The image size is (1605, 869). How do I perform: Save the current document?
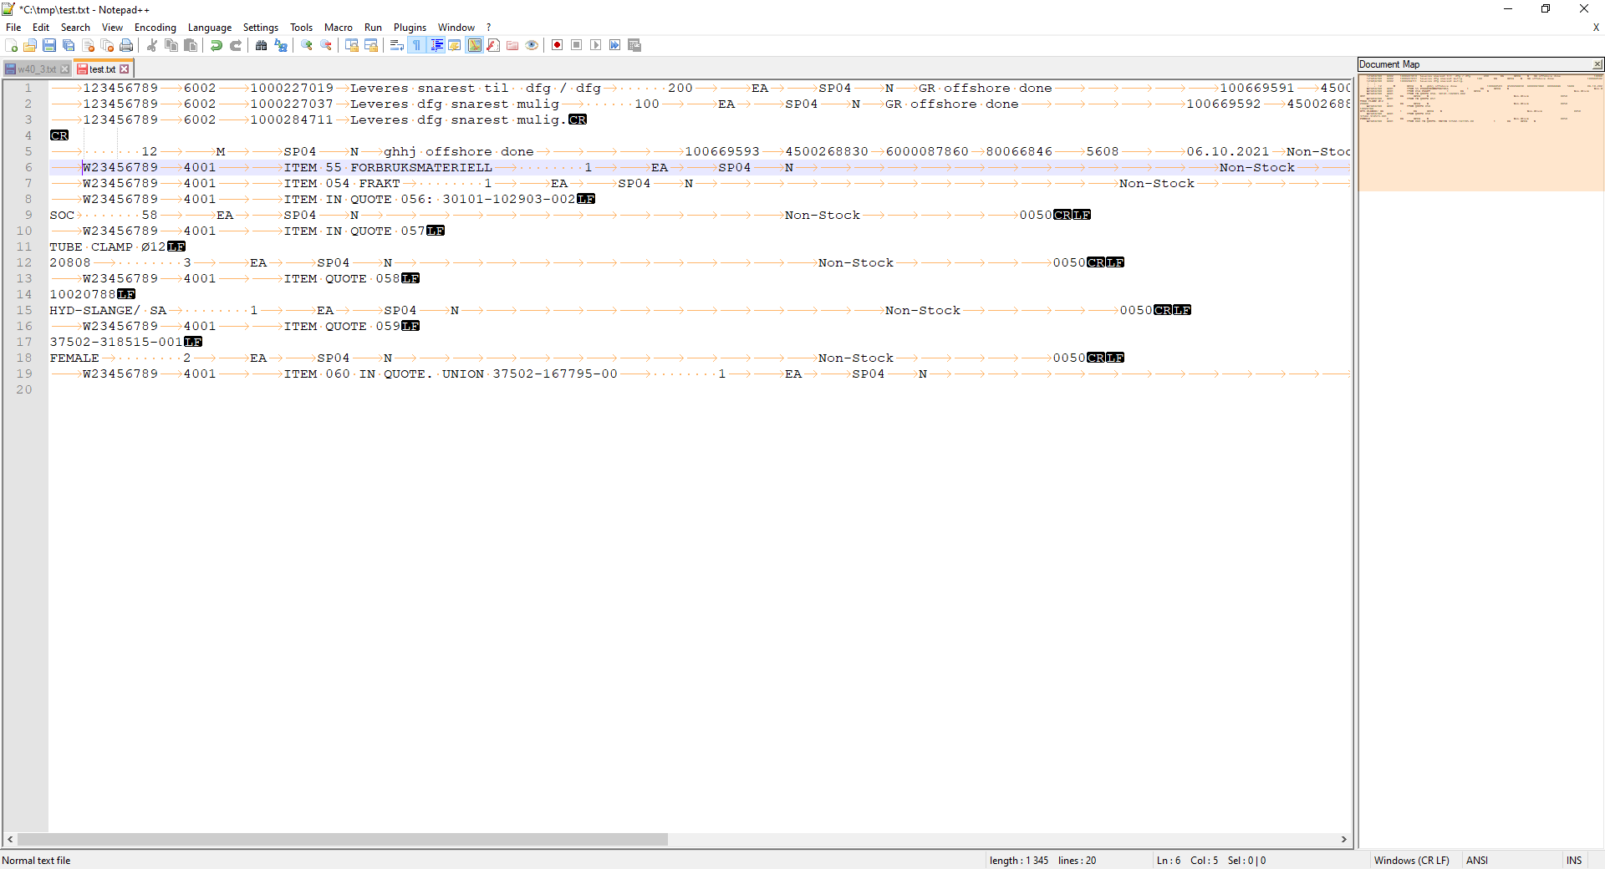click(48, 45)
